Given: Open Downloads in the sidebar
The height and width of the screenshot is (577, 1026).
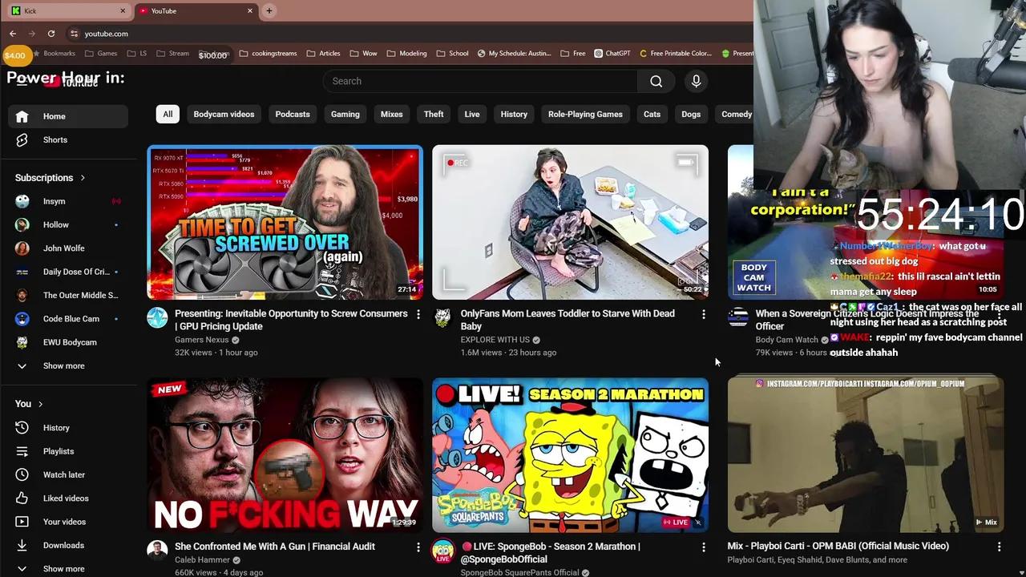Looking at the screenshot, I should pyautogui.click(x=68, y=545).
